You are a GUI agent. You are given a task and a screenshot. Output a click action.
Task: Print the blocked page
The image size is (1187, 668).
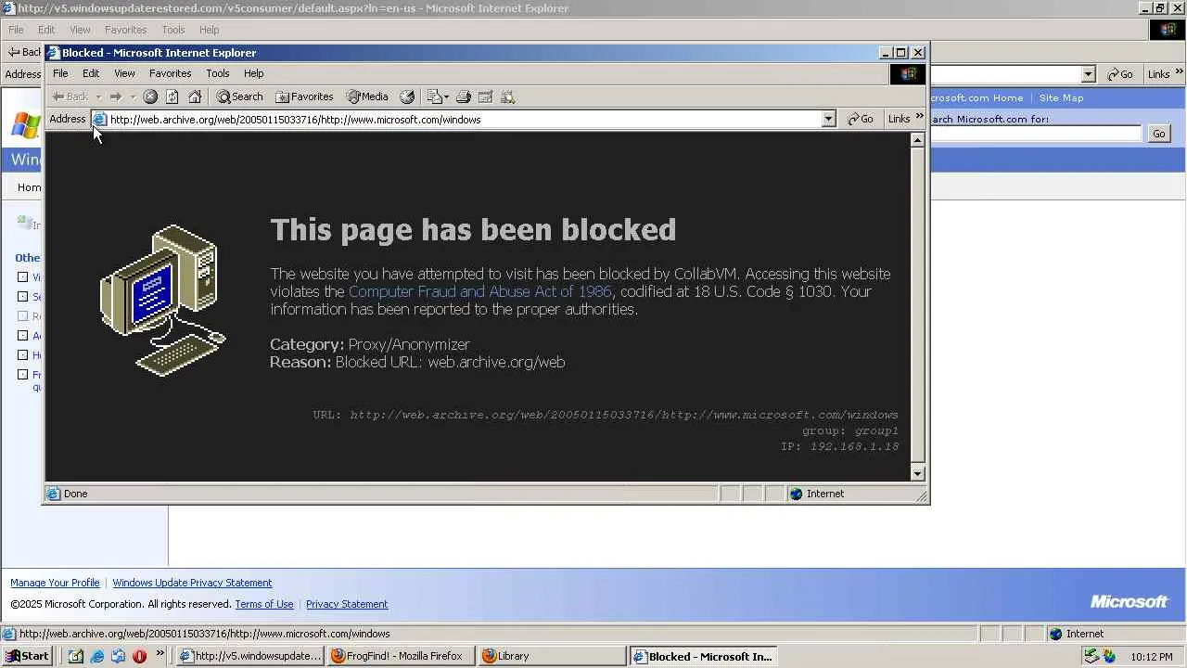click(464, 96)
